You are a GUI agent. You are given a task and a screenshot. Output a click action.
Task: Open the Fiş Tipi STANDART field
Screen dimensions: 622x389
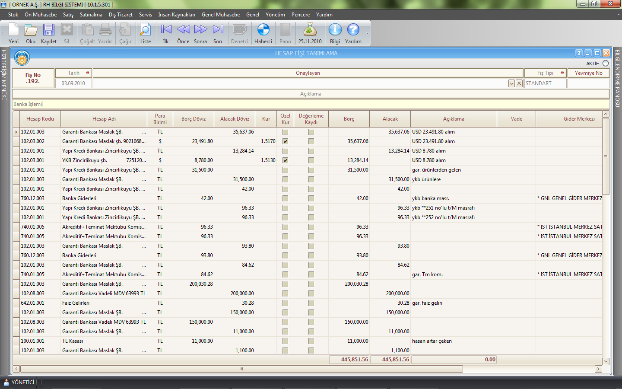coord(545,83)
